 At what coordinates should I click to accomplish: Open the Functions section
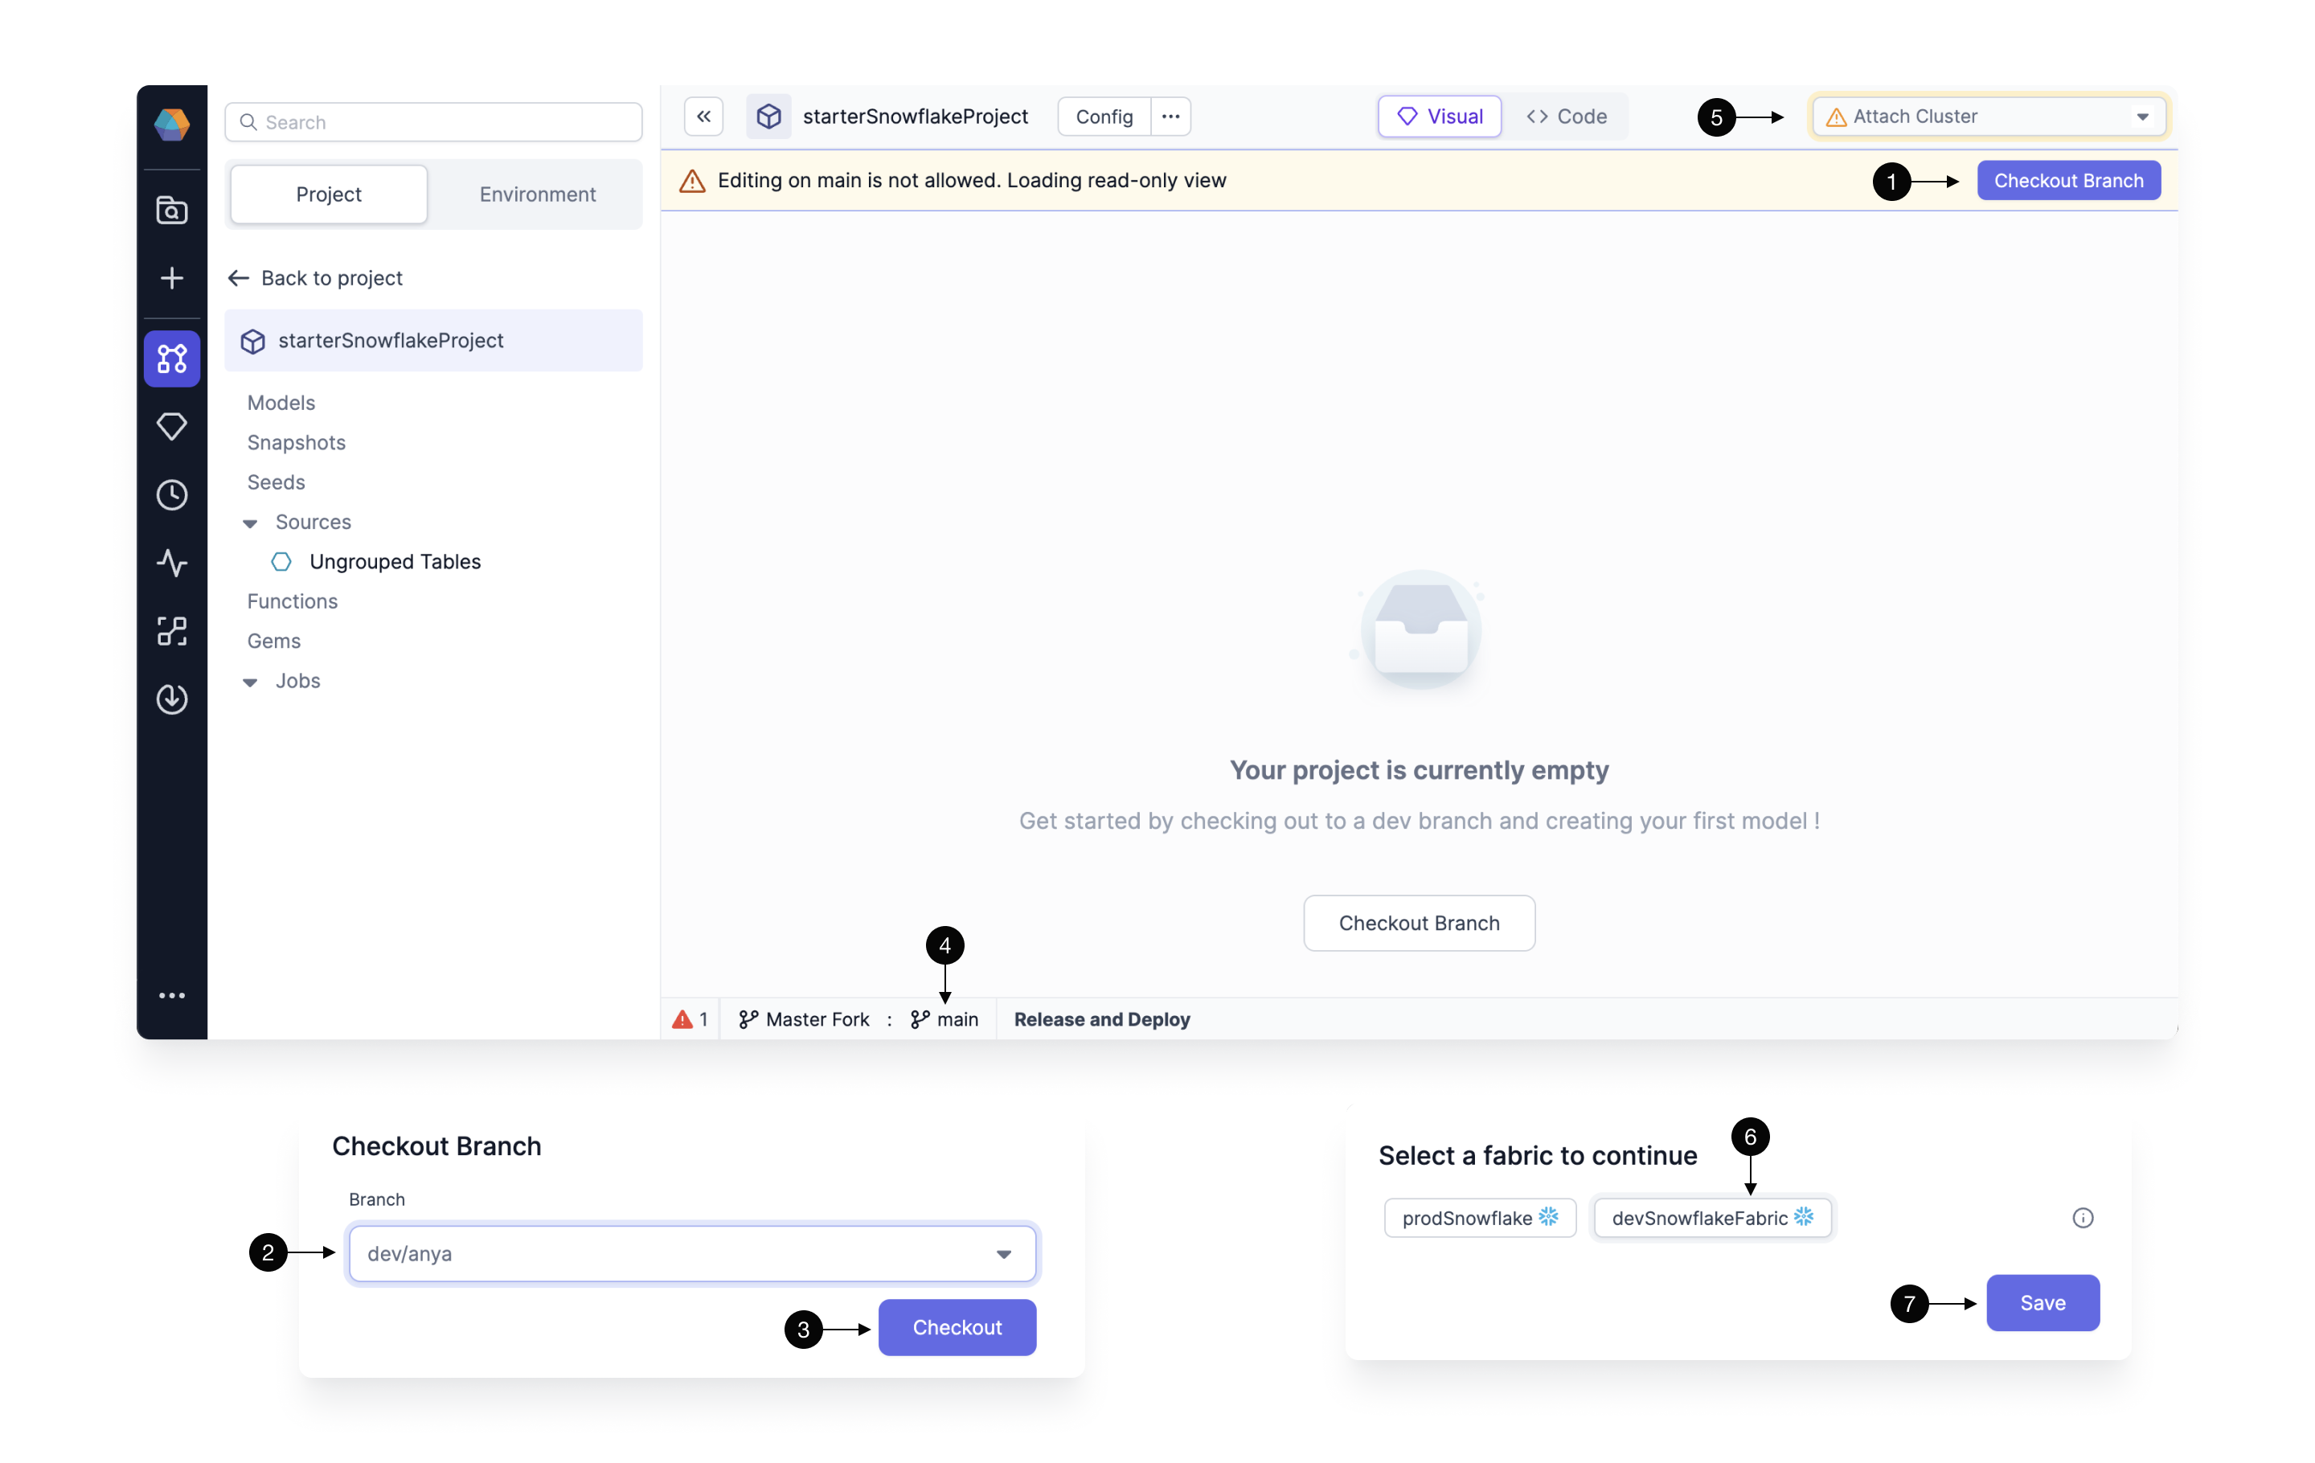pyautogui.click(x=293, y=600)
